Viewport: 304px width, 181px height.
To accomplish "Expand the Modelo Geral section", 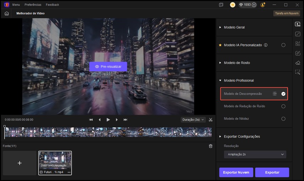I will (x=234, y=27).
